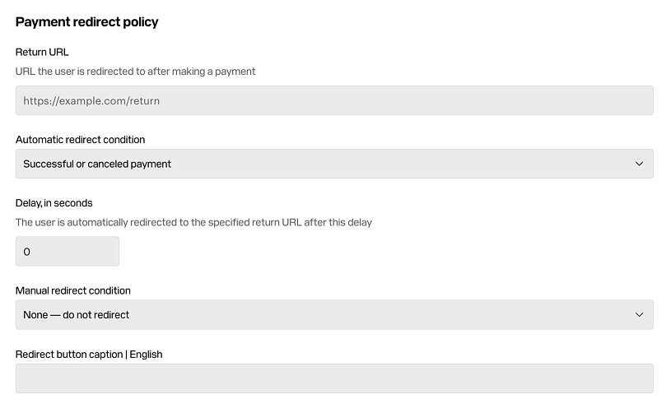Click the chevron icon of Automatic redirect condition
This screenshot has width=671, height=408.
[x=639, y=164]
